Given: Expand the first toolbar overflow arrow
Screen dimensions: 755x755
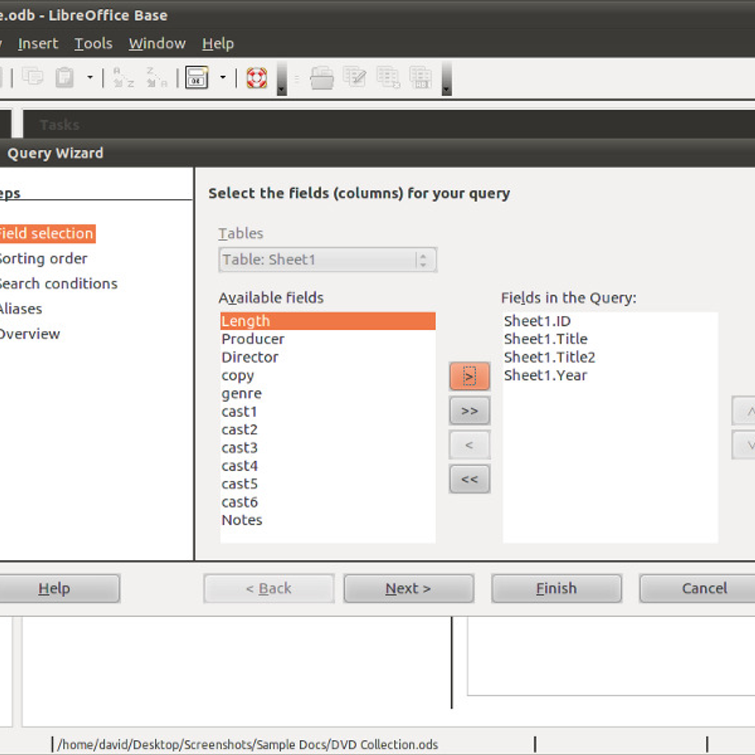Looking at the screenshot, I should pos(282,79).
